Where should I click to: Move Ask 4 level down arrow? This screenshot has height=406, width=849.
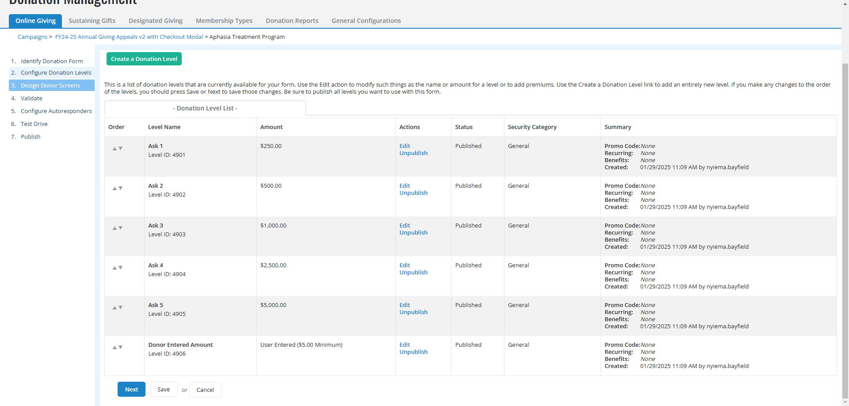(x=120, y=268)
